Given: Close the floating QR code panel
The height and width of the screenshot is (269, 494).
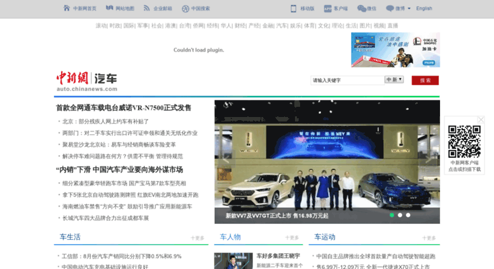Looking at the screenshot, I should pyautogui.click(x=481, y=120).
